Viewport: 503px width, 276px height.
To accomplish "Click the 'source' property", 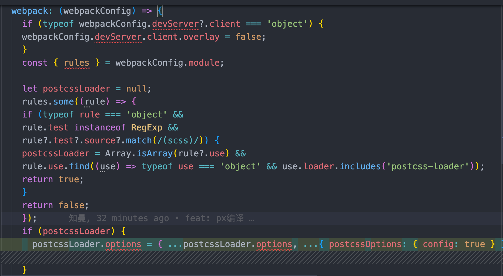I will (x=100, y=140).
